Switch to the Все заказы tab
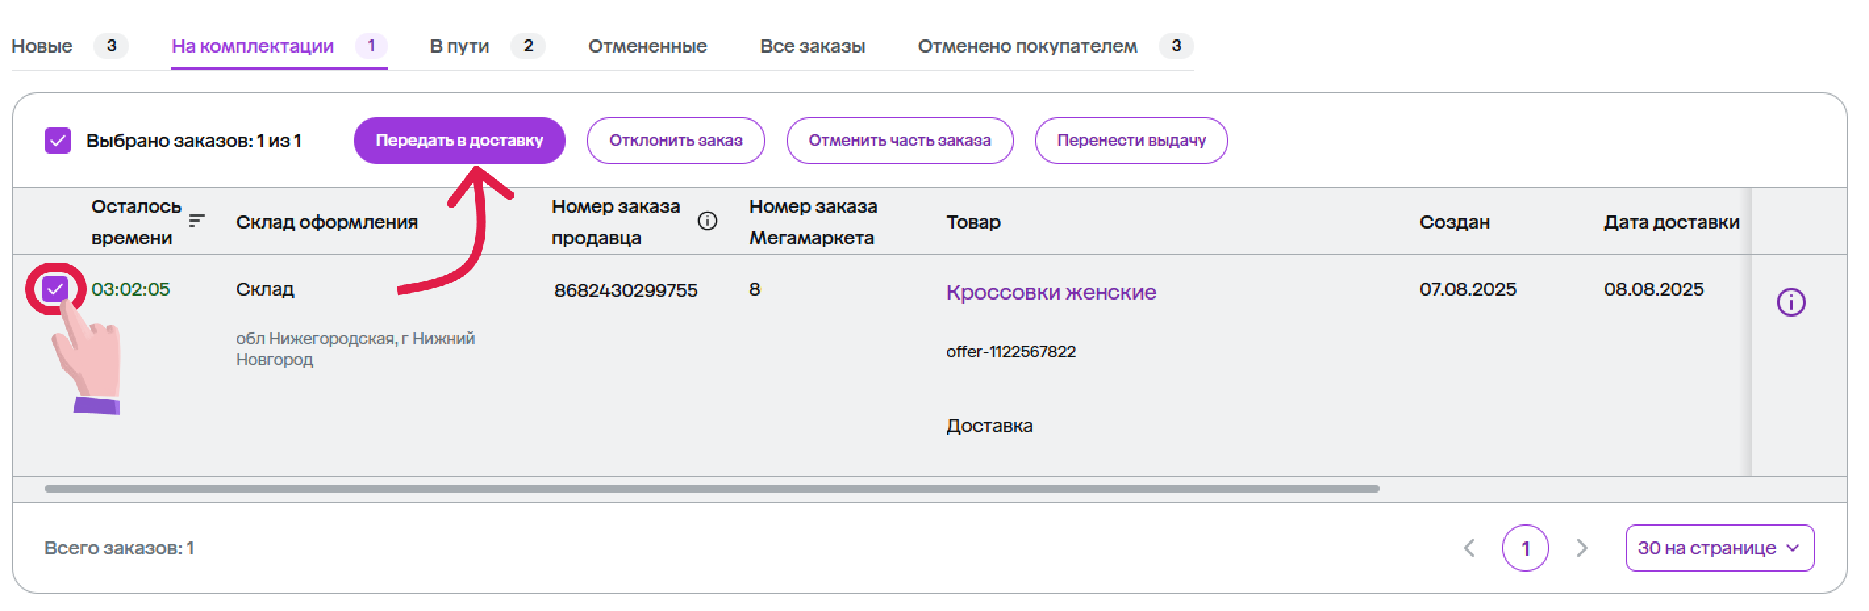 [x=812, y=47]
